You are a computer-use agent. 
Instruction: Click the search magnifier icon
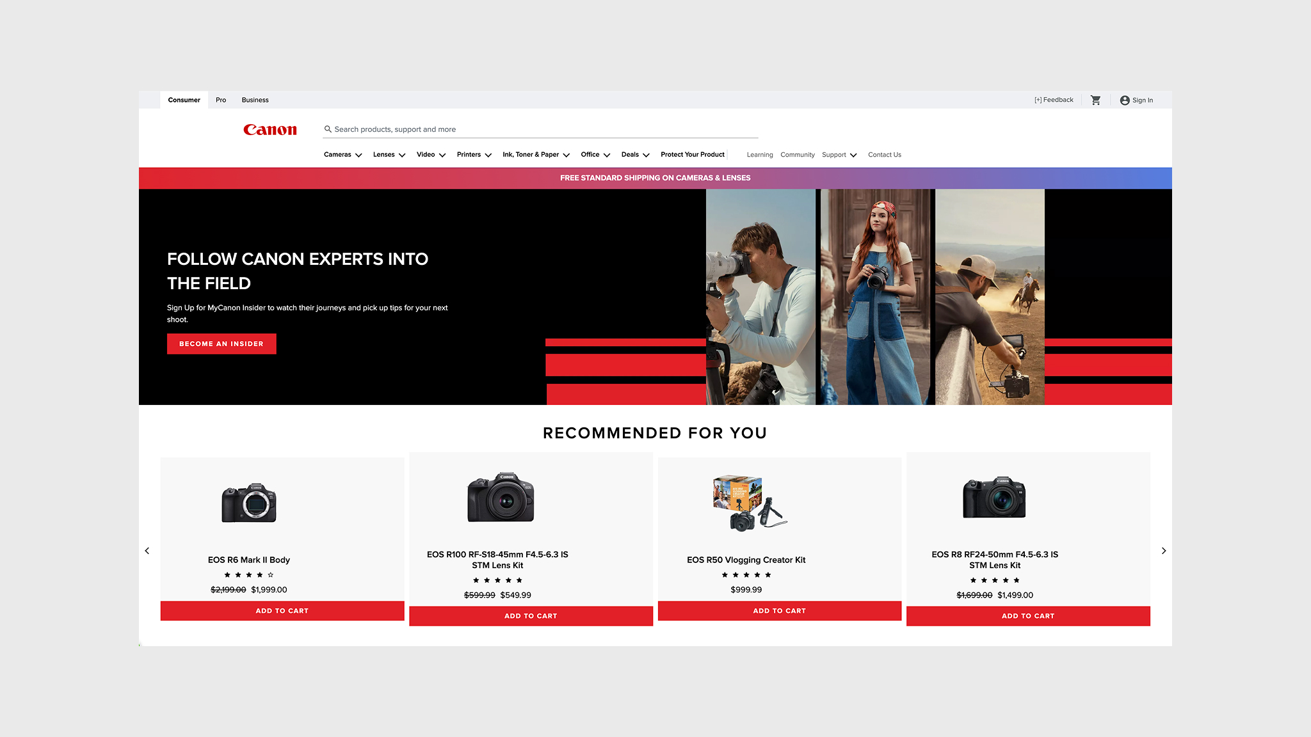click(x=328, y=129)
